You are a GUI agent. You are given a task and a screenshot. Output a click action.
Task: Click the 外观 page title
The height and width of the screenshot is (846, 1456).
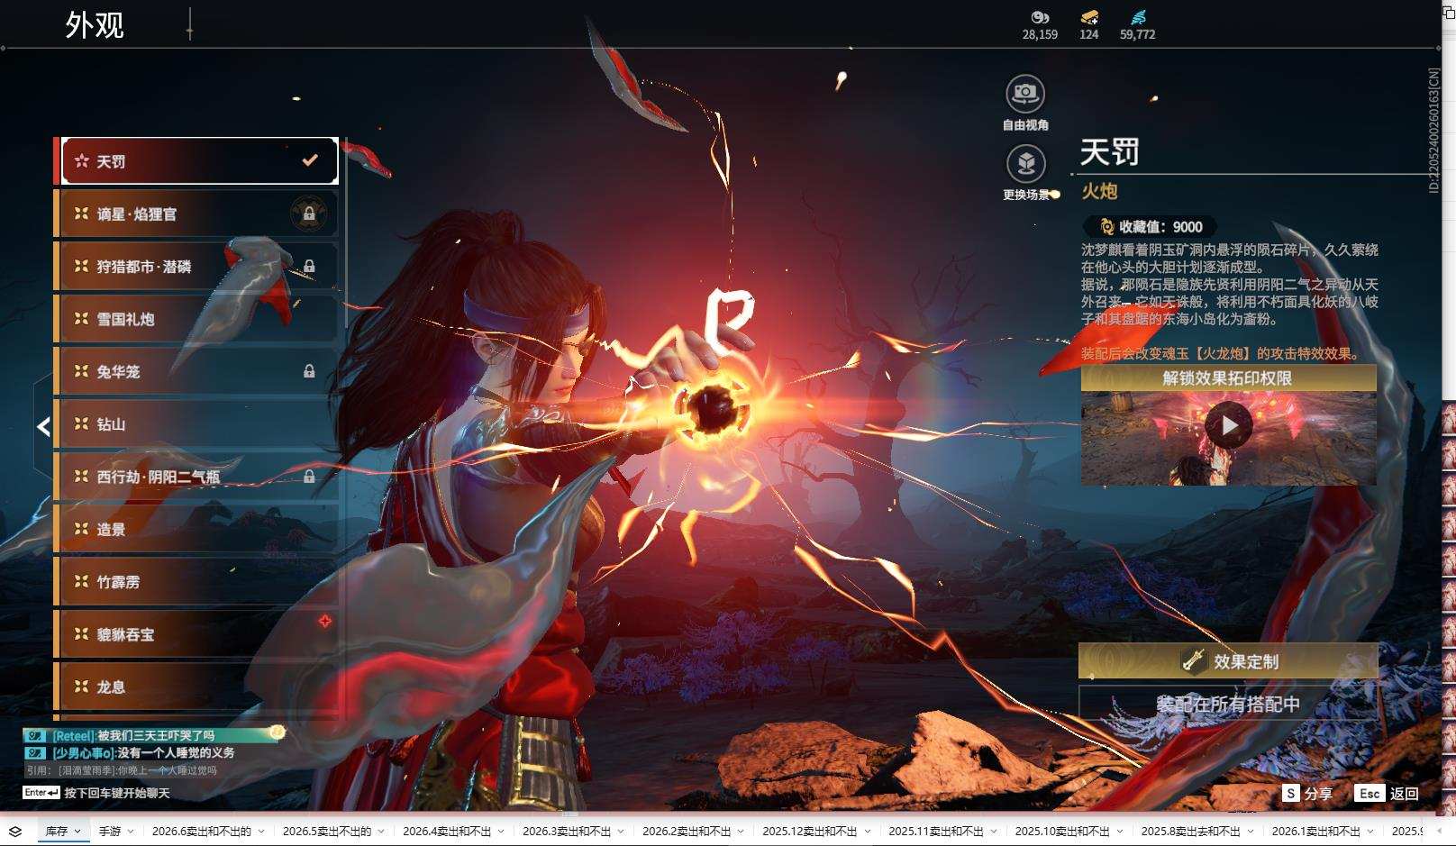pyautogui.click(x=95, y=24)
